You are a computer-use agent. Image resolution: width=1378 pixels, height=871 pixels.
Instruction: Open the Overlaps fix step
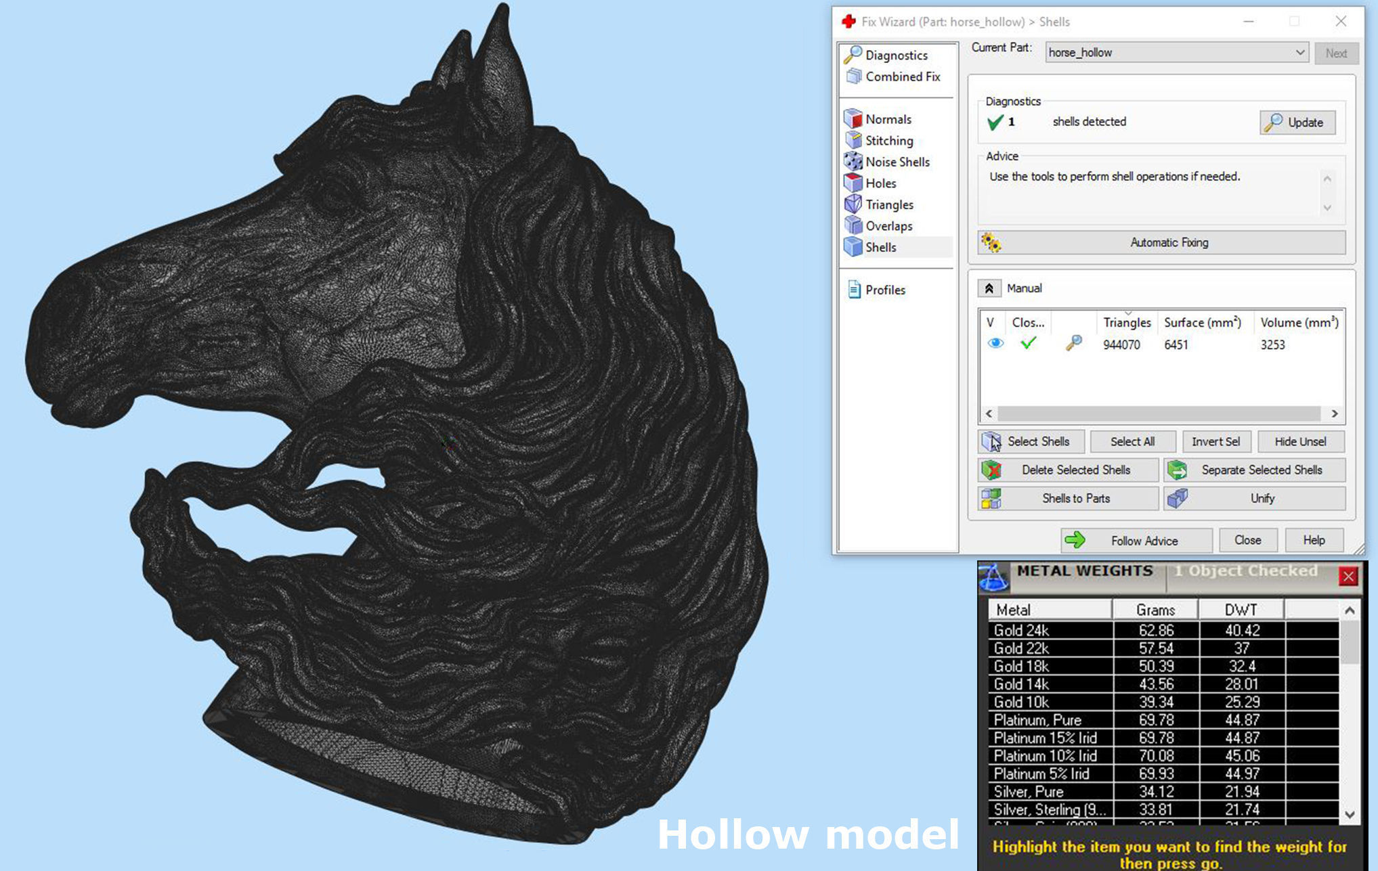(x=888, y=226)
